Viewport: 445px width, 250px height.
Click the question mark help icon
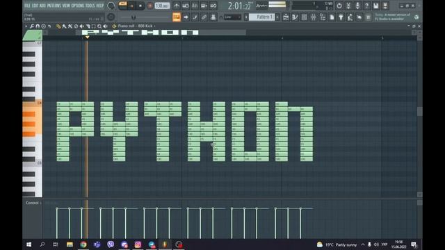pyautogui.click(x=366, y=6)
